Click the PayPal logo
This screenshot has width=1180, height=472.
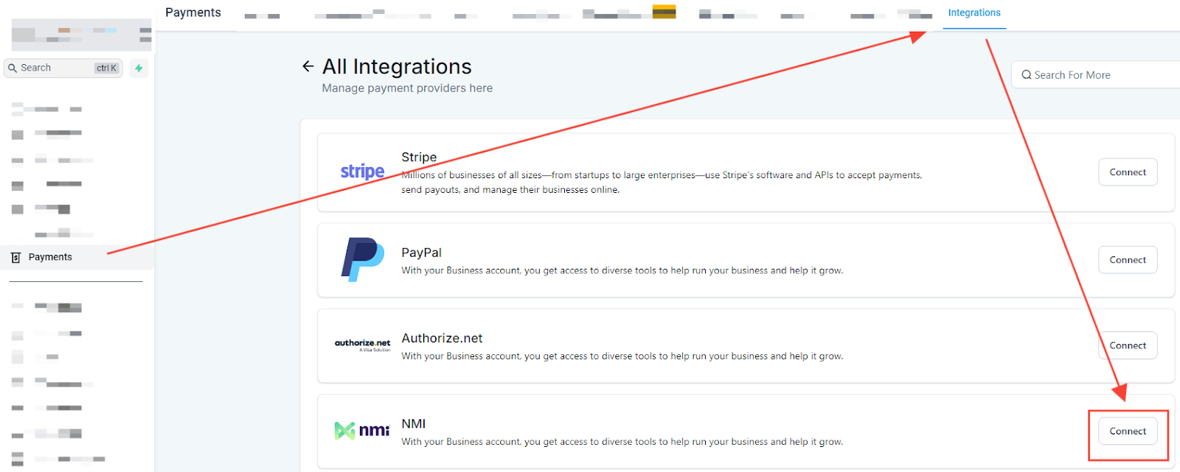[362, 259]
